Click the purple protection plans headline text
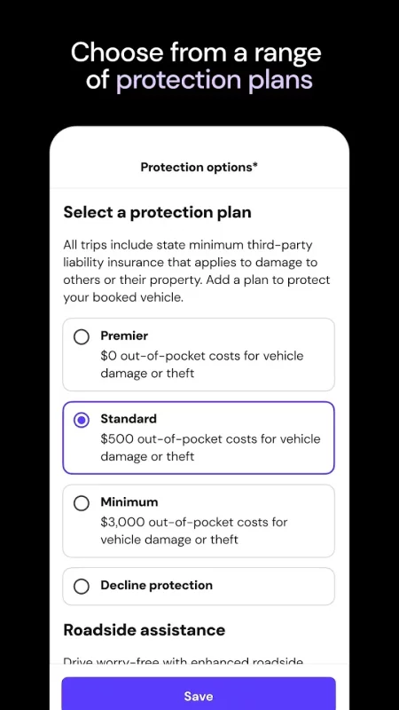This screenshot has height=710, width=399. click(214, 80)
